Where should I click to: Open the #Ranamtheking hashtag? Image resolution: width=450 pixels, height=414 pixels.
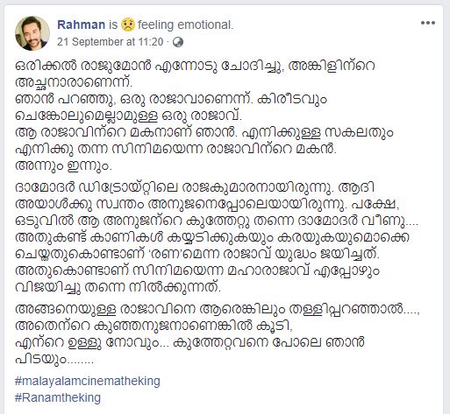pyautogui.click(x=58, y=397)
